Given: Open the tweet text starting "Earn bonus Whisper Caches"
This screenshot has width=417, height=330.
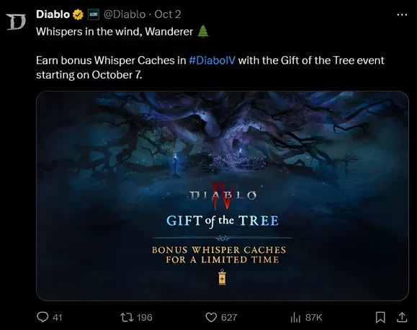Looking at the screenshot, I should click(210, 68).
